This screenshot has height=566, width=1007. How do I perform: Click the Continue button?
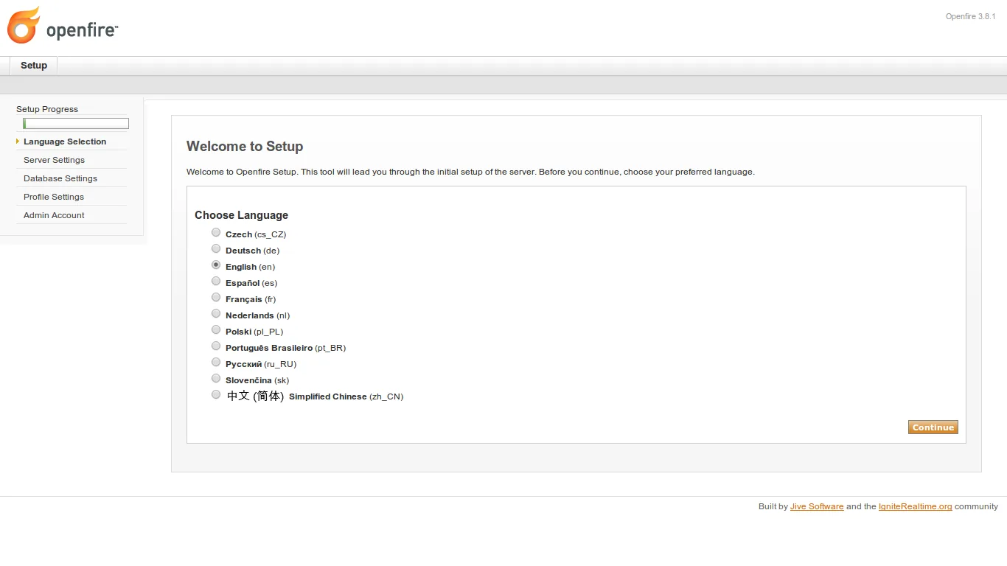pyautogui.click(x=933, y=427)
